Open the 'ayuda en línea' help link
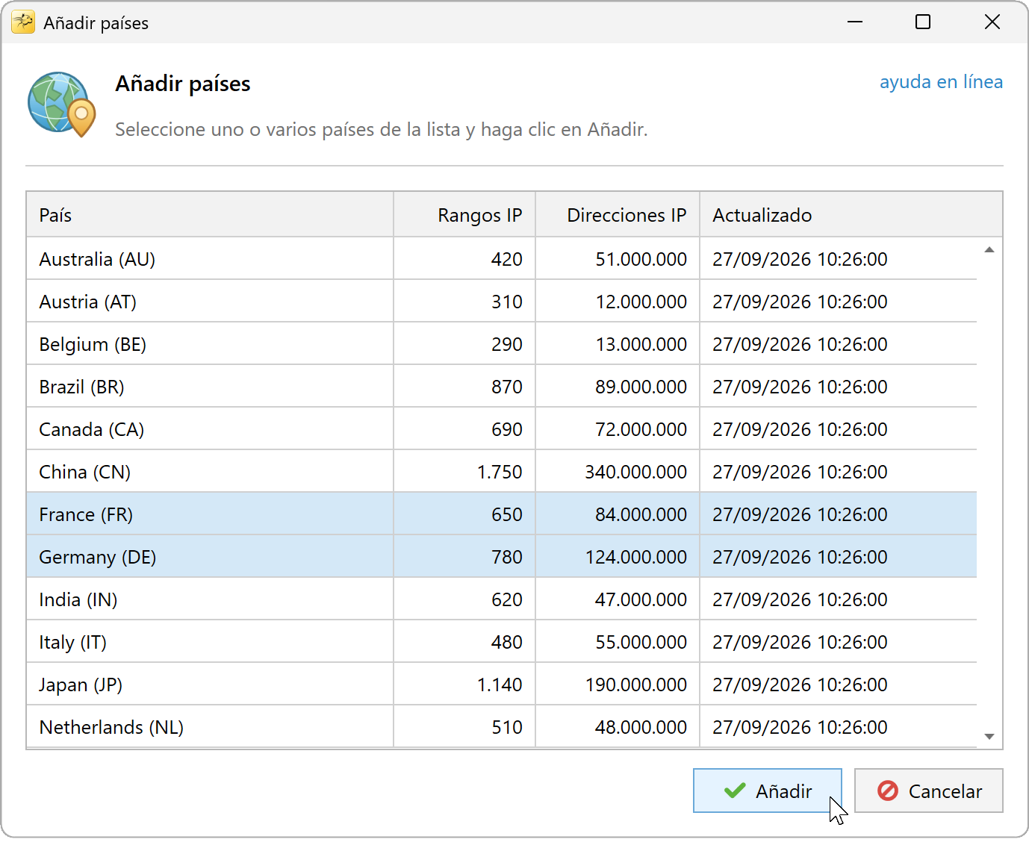This screenshot has width=1029, height=848. point(941,81)
